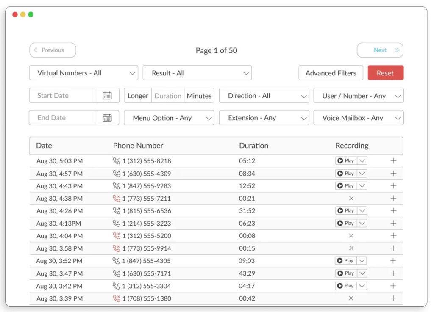Go to the Next page

point(380,50)
